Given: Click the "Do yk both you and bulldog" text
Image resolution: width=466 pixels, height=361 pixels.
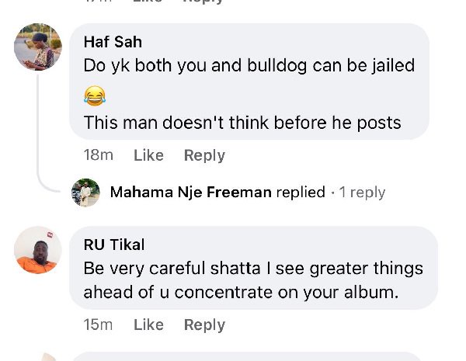Looking at the screenshot, I should coord(249,66).
